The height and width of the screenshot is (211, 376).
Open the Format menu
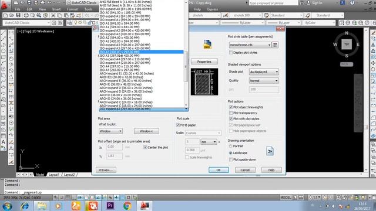72,9
